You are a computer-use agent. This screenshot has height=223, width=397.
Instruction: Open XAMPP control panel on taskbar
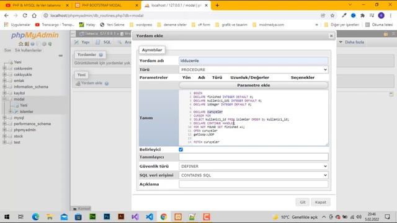point(178,217)
